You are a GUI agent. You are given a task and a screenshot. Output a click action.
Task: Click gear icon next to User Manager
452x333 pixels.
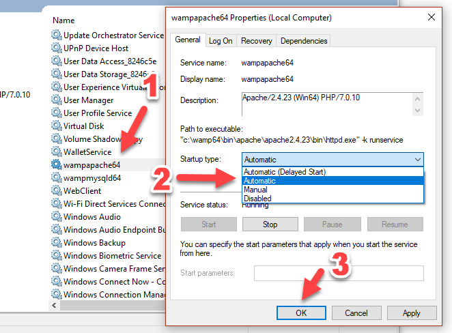57,100
